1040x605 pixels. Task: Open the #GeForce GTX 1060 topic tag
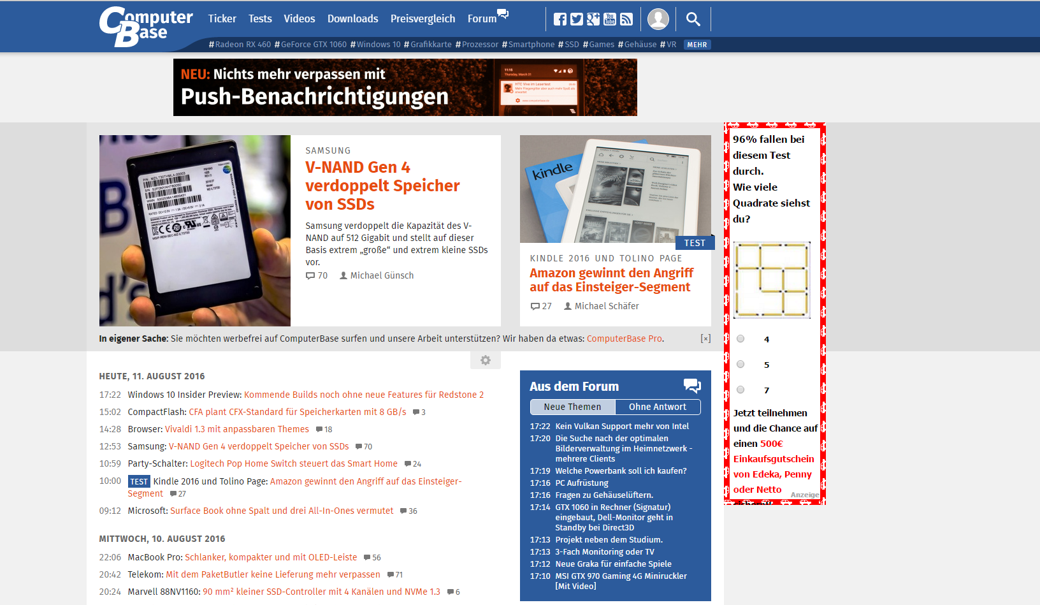point(310,45)
